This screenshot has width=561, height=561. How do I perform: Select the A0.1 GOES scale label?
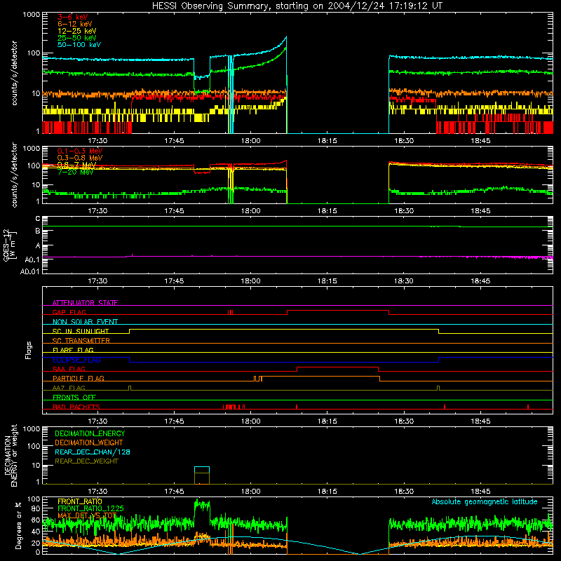pos(32,259)
